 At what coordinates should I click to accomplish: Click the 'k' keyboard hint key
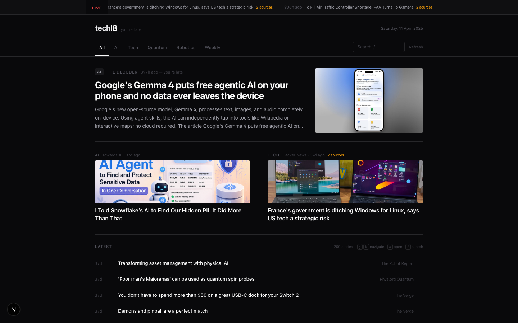[x=366, y=247]
